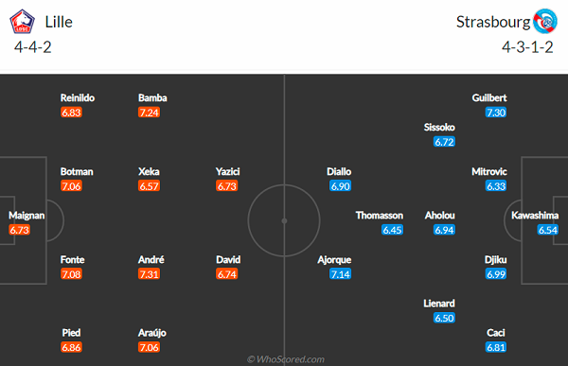Click Mitrovic's 6.33 rating badge
Viewport: 568px width, 366px height.
(496, 186)
